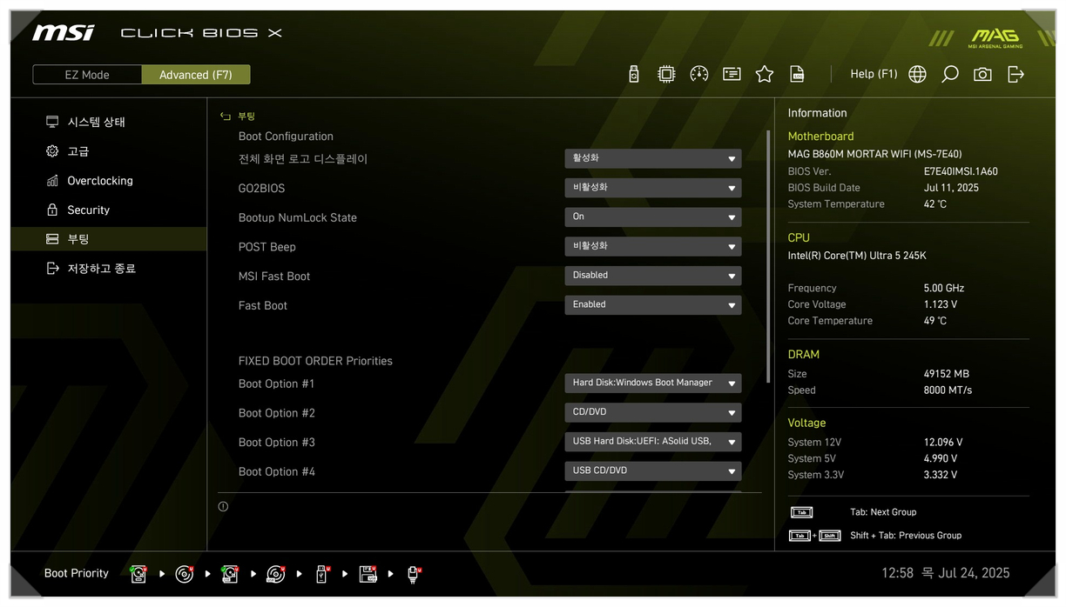Open Favorites via the star icon
1066x607 pixels.
point(765,75)
